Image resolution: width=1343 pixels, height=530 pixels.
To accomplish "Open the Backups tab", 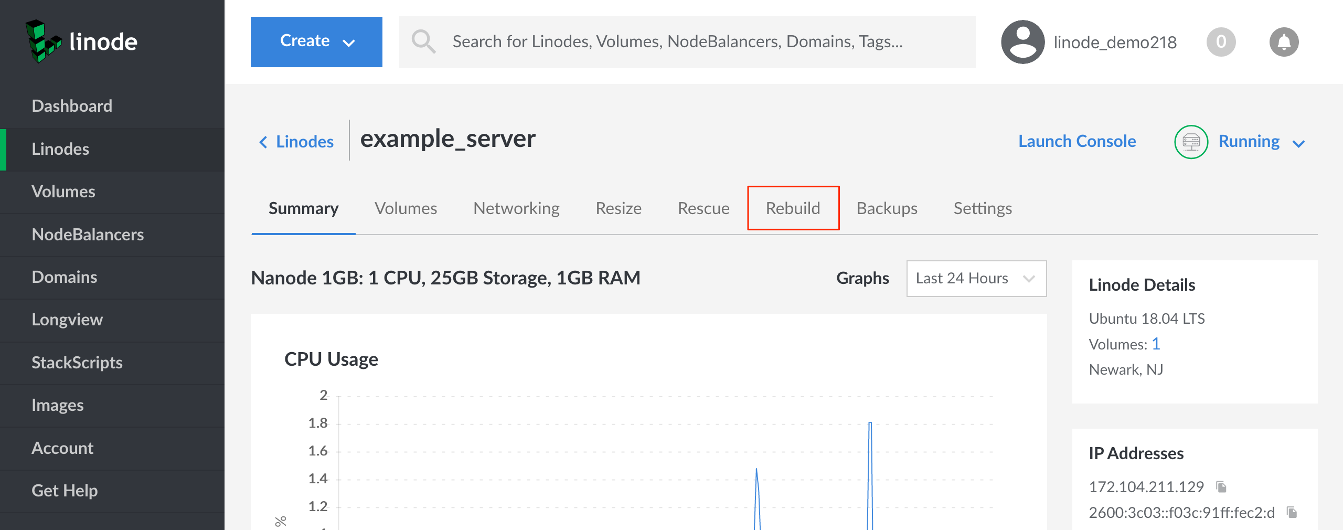I will (887, 208).
